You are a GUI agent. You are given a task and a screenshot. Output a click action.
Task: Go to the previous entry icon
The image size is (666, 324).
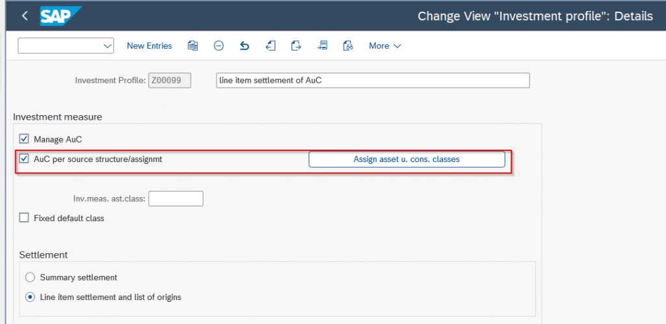pos(271,46)
